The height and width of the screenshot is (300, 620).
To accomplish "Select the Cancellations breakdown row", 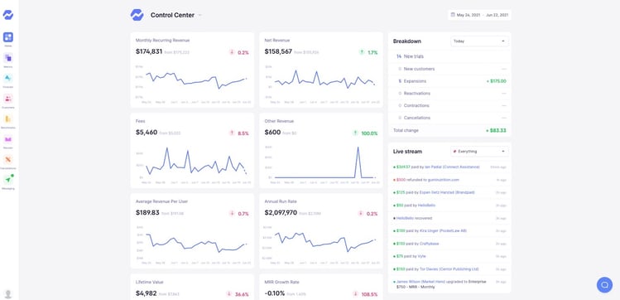I will click(x=449, y=118).
